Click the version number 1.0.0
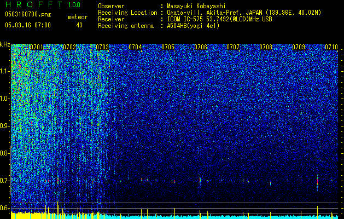The height and width of the screenshot is (219, 344). click(x=74, y=4)
